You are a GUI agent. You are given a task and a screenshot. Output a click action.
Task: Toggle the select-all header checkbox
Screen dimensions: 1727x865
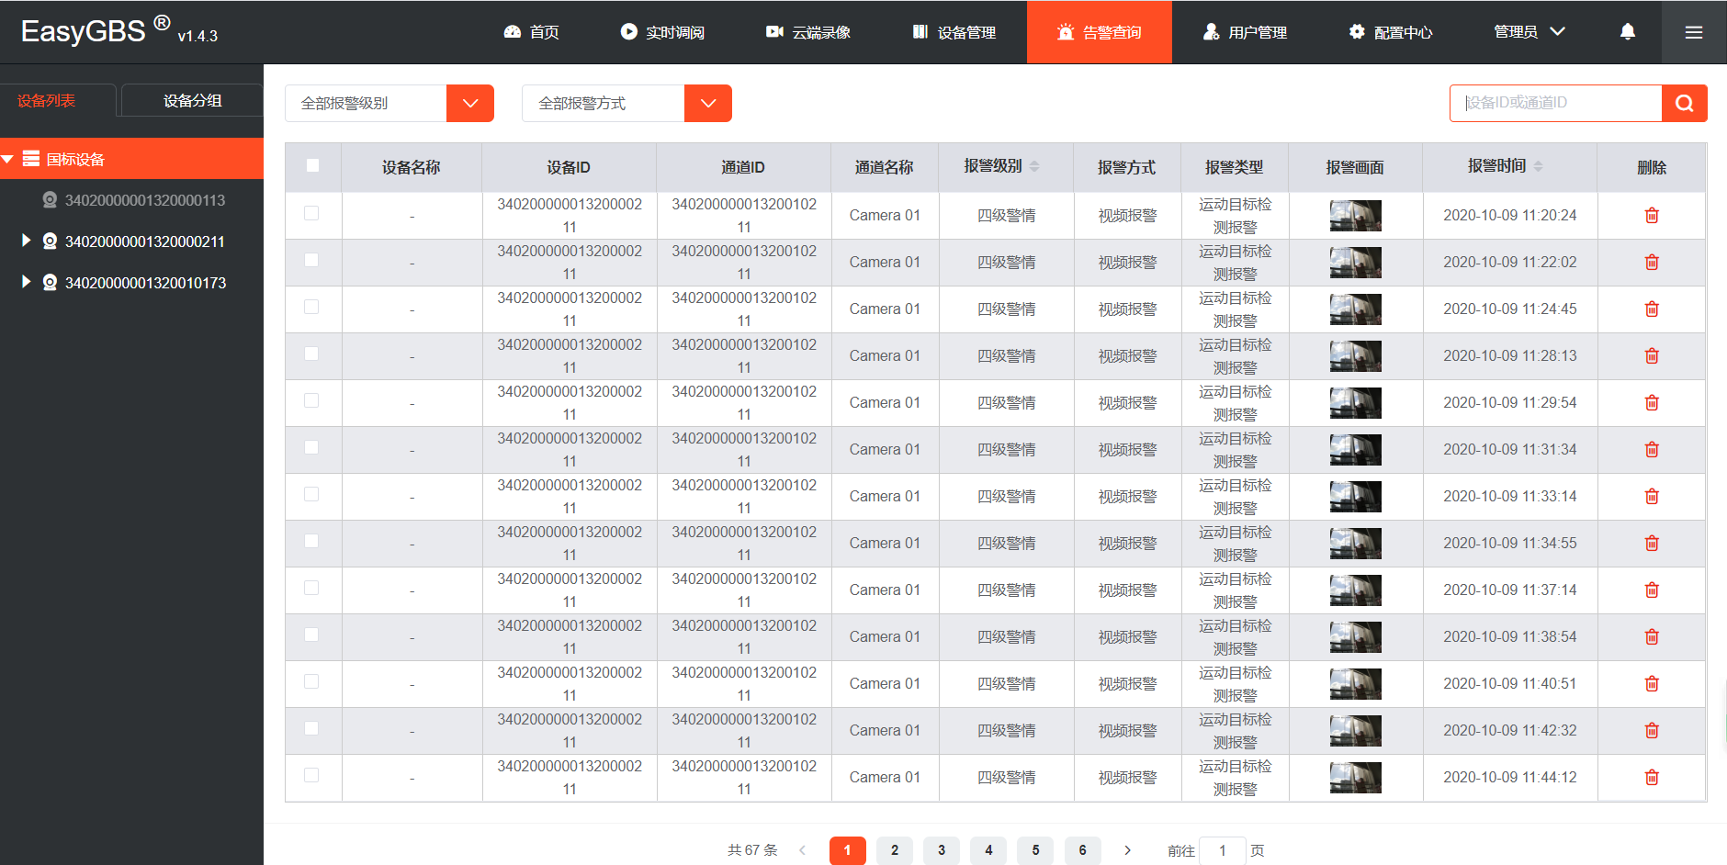[x=312, y=165]
